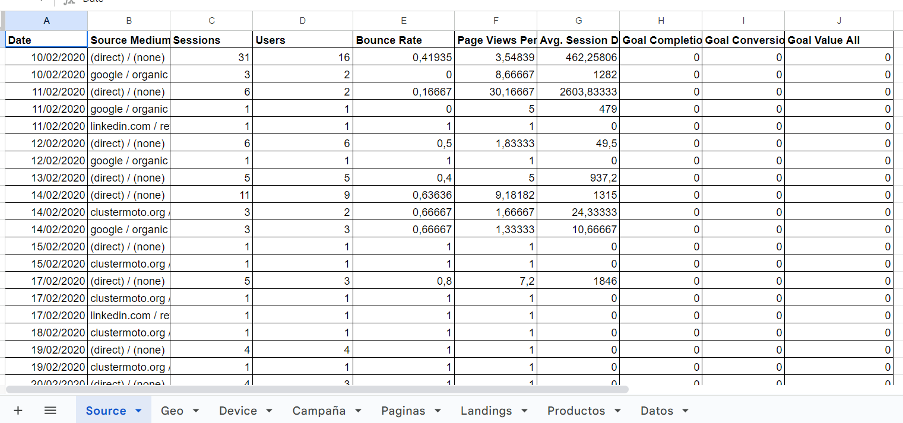Select the cell with value 1846
Screen dimensions: 903x423
[x=578, y=281]
